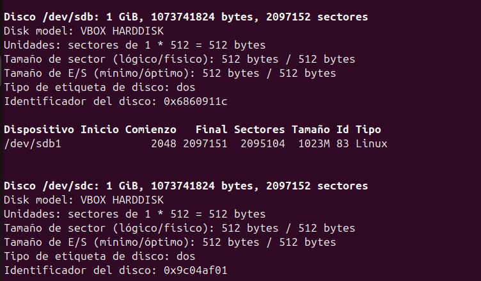
Task: Click the Final column header
Action: pyautogui.click(x=211, y=130)
